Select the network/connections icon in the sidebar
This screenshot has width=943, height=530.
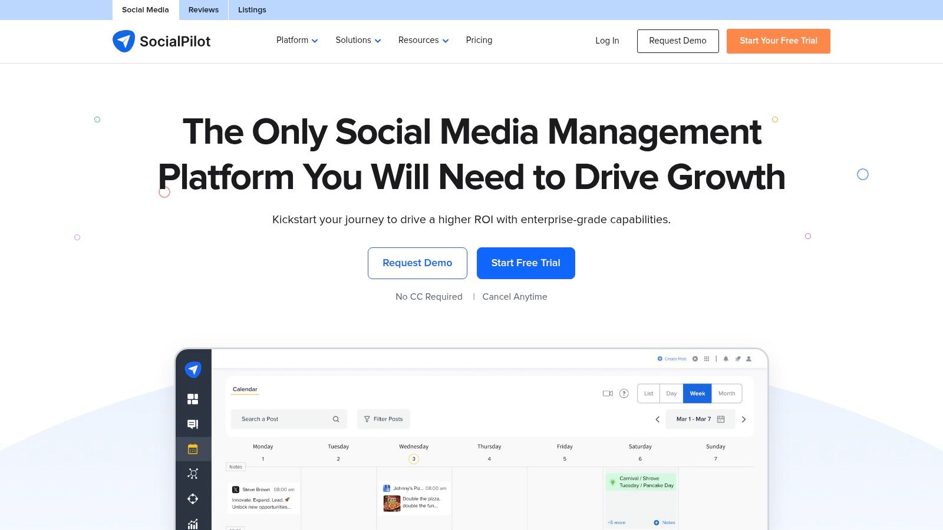[x=193, y=473]
